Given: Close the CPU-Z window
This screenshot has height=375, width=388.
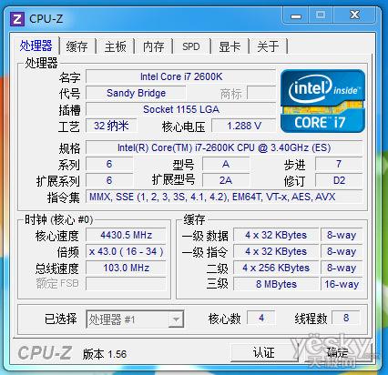Looking at the screenshot, I should tap(354, 15).
